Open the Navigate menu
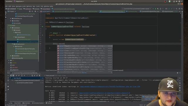Viewport: 188px width, 106px height. pyautogui.click(x=19, y=6)
